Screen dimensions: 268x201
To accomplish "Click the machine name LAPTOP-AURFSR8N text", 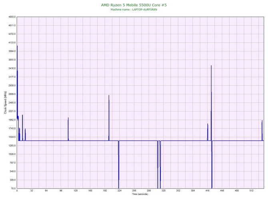I will point(144,10).
